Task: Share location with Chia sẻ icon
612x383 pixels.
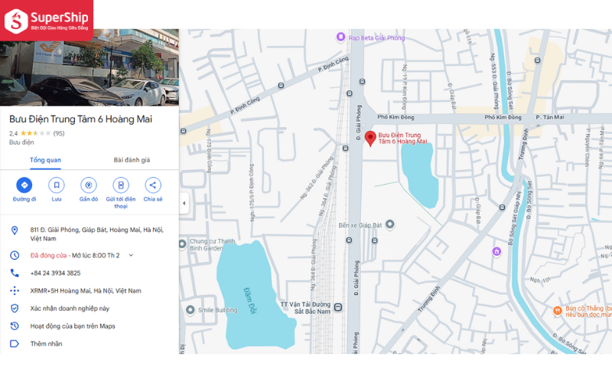Action: coord(153,185)
